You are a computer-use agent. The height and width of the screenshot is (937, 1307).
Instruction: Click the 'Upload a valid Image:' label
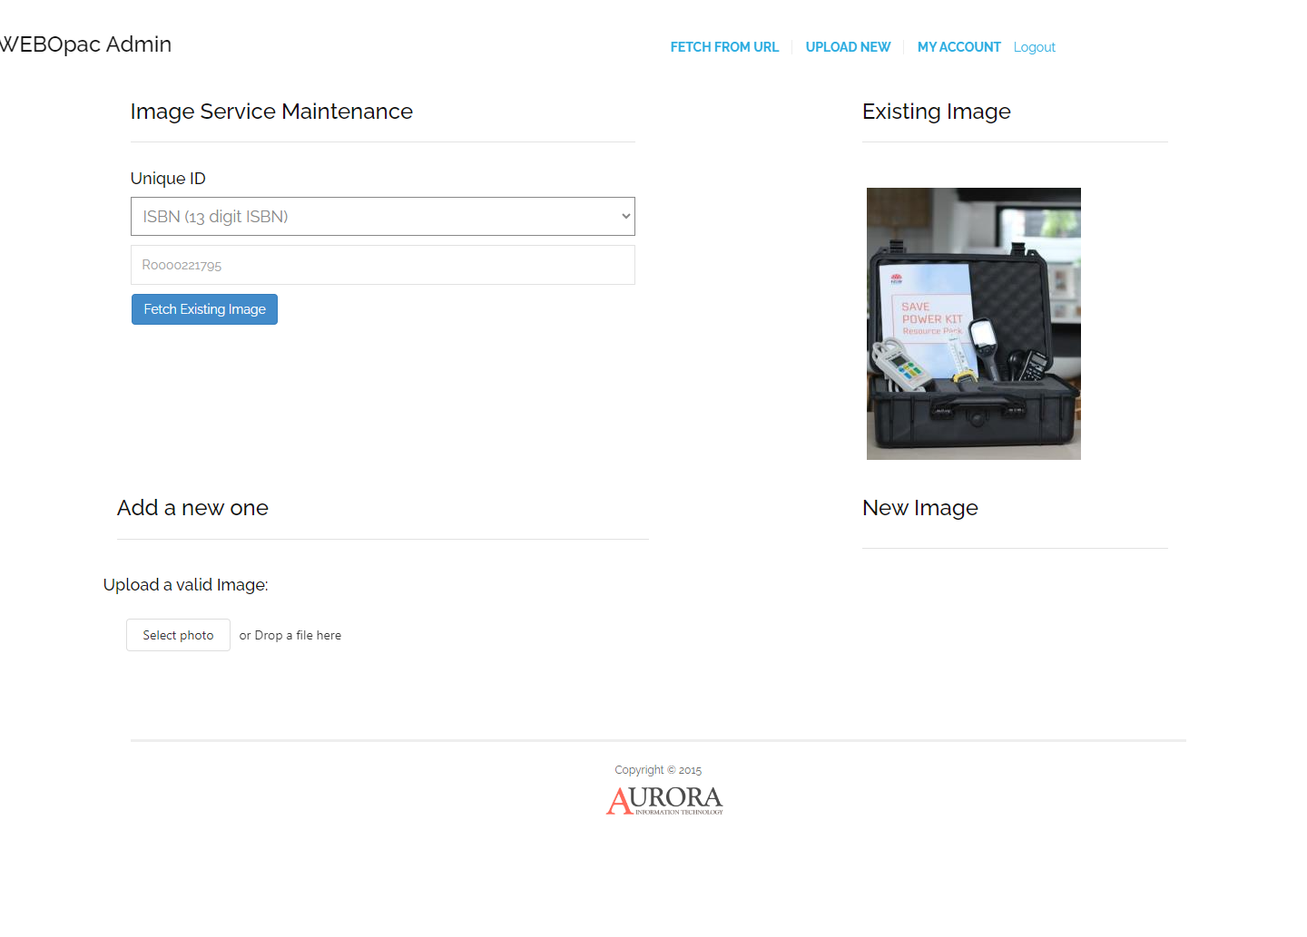tap(185, 585)
